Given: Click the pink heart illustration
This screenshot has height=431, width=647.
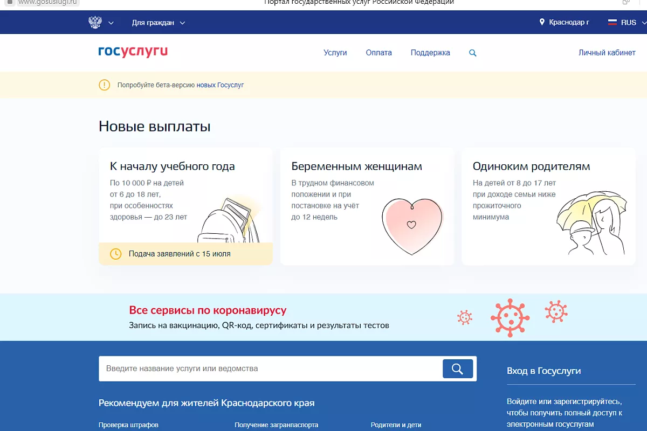Looking at the screenshot, I should pyautogui.click(x=412, y=226).
